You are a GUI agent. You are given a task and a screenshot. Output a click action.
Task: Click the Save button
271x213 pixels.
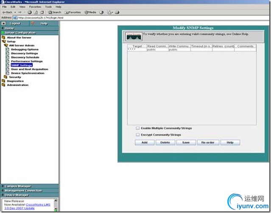tap(186, 142)
